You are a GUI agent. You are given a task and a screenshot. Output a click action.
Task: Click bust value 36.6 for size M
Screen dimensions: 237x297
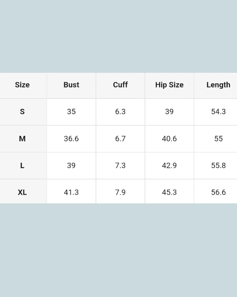(x=71, y=139)
